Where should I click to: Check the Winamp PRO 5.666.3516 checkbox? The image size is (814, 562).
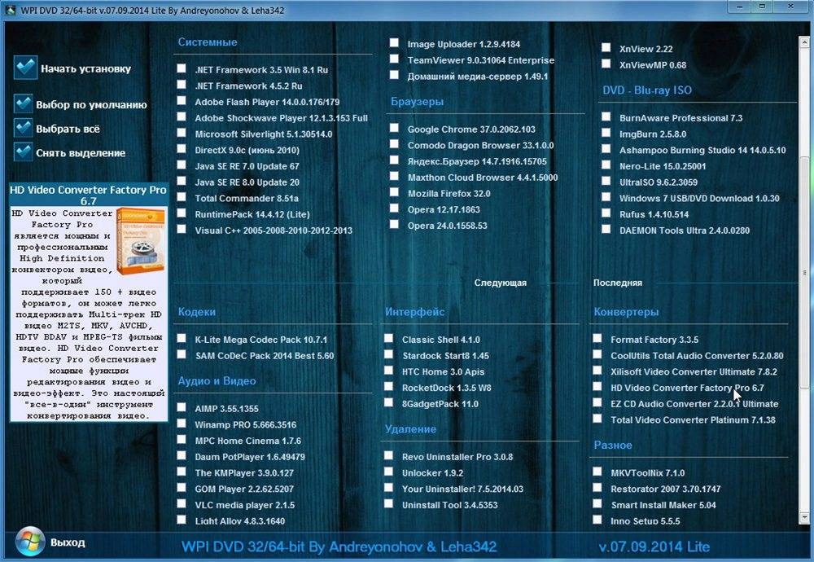(x=182, y=424)
